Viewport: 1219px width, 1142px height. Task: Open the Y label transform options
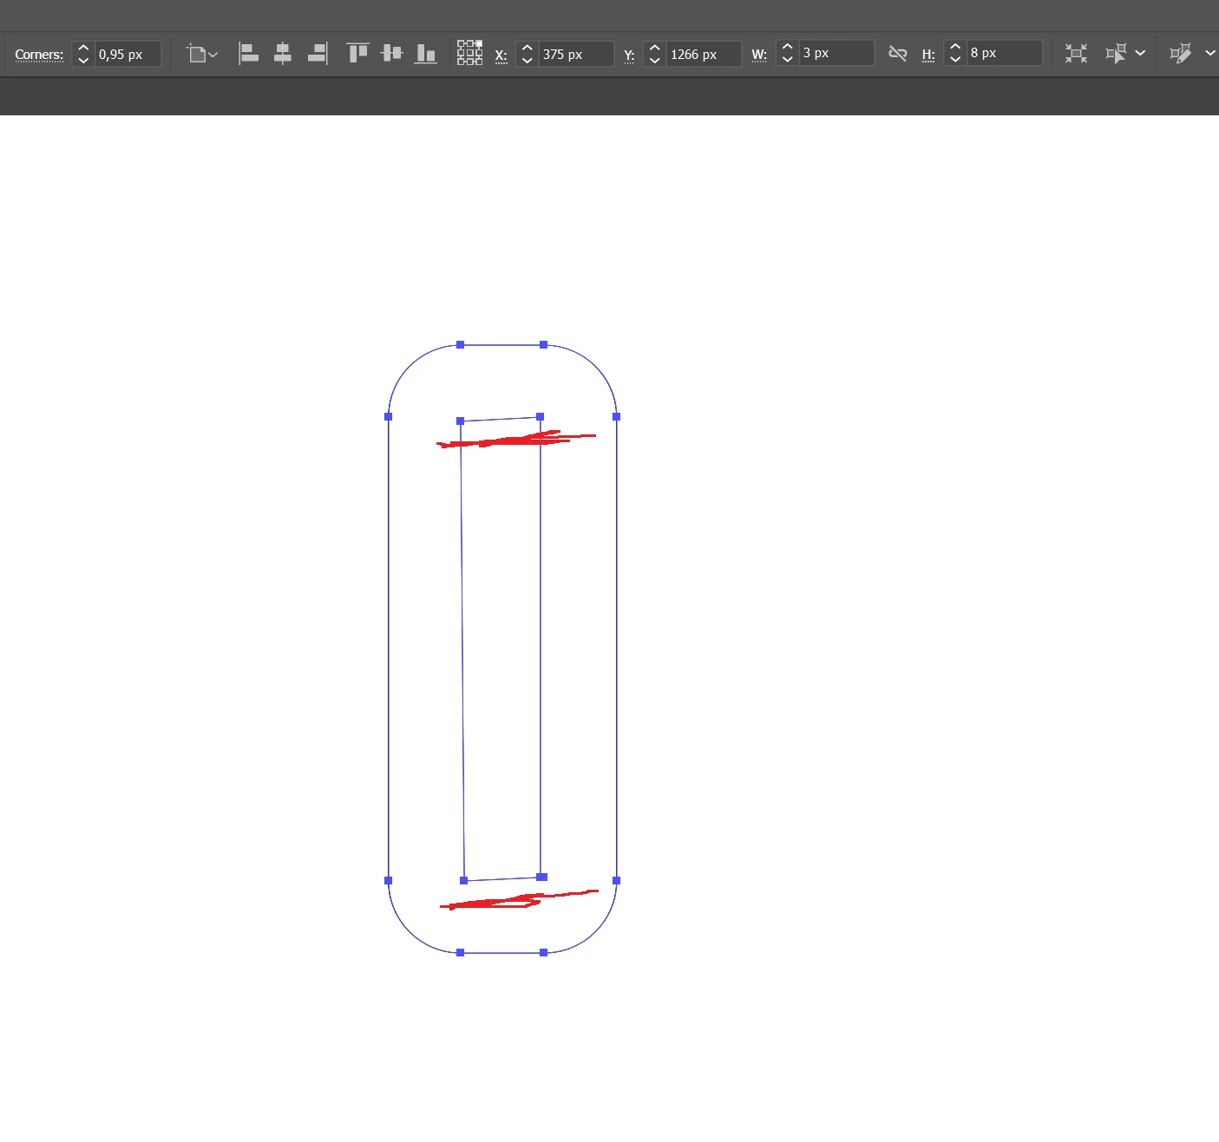pos(629,55)
